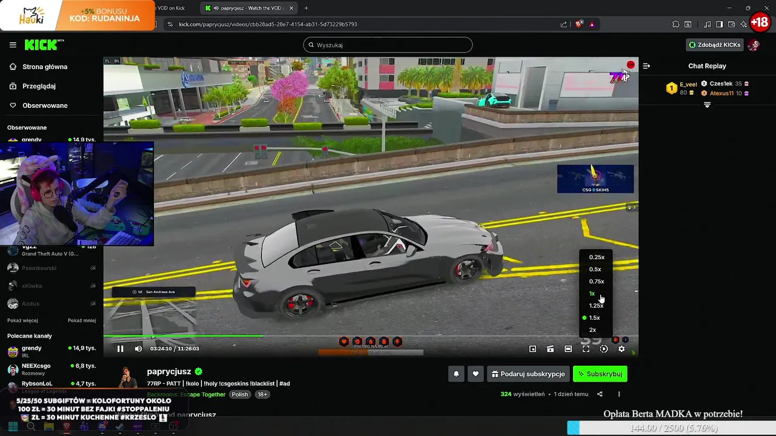Open NEEXcsgo recommended channel
The height and width of the screenshot is (436, 776).
(52, 369)
